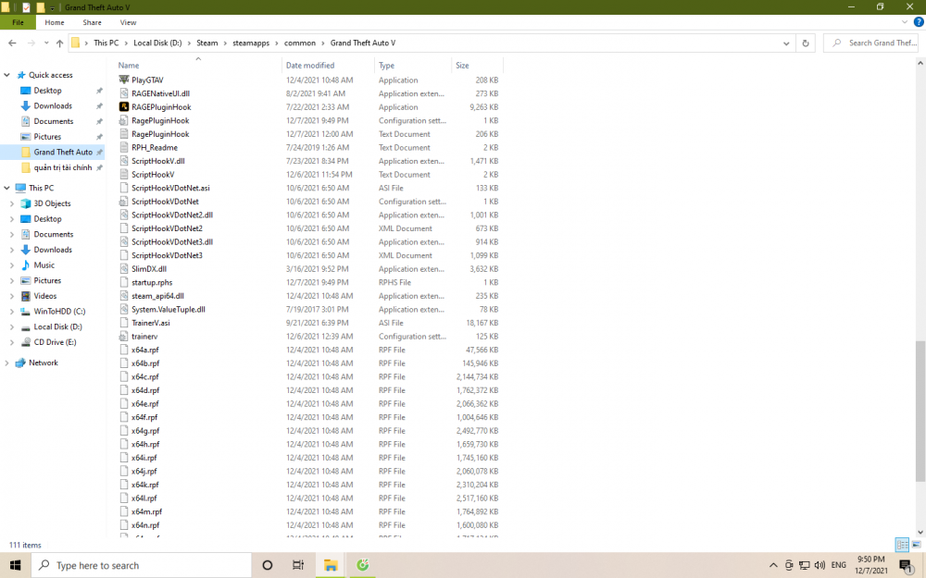Navigate to Steam in the breadcrumb

point(207,43)
